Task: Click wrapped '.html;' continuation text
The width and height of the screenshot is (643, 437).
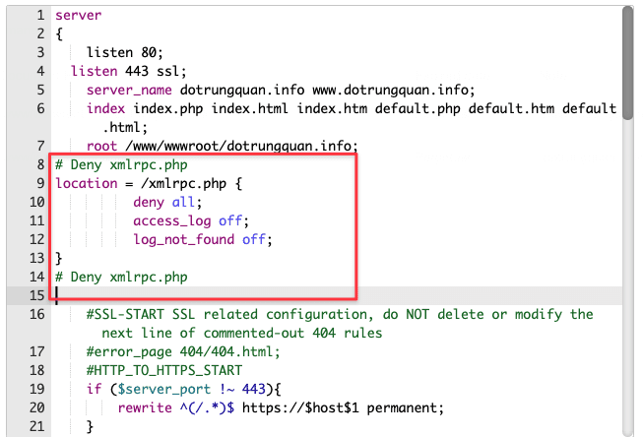Action: pos(125,128)
